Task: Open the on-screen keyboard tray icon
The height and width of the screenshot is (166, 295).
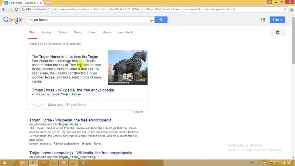Action: (252, 163)
